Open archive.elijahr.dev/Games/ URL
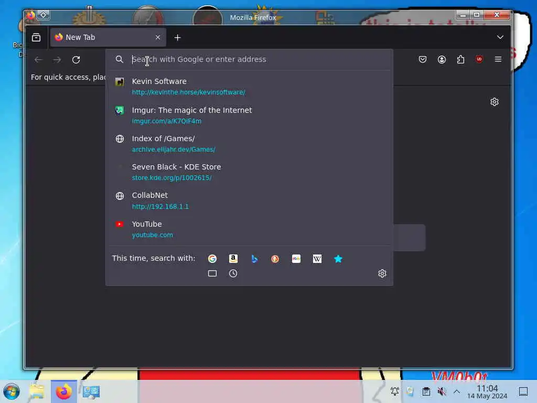 (x=174, y=150)
